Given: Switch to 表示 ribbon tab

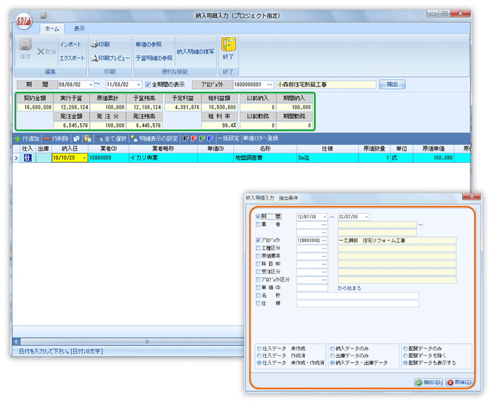Looking at the screenshot, I should pyautogui.click(x=80, y=28).
